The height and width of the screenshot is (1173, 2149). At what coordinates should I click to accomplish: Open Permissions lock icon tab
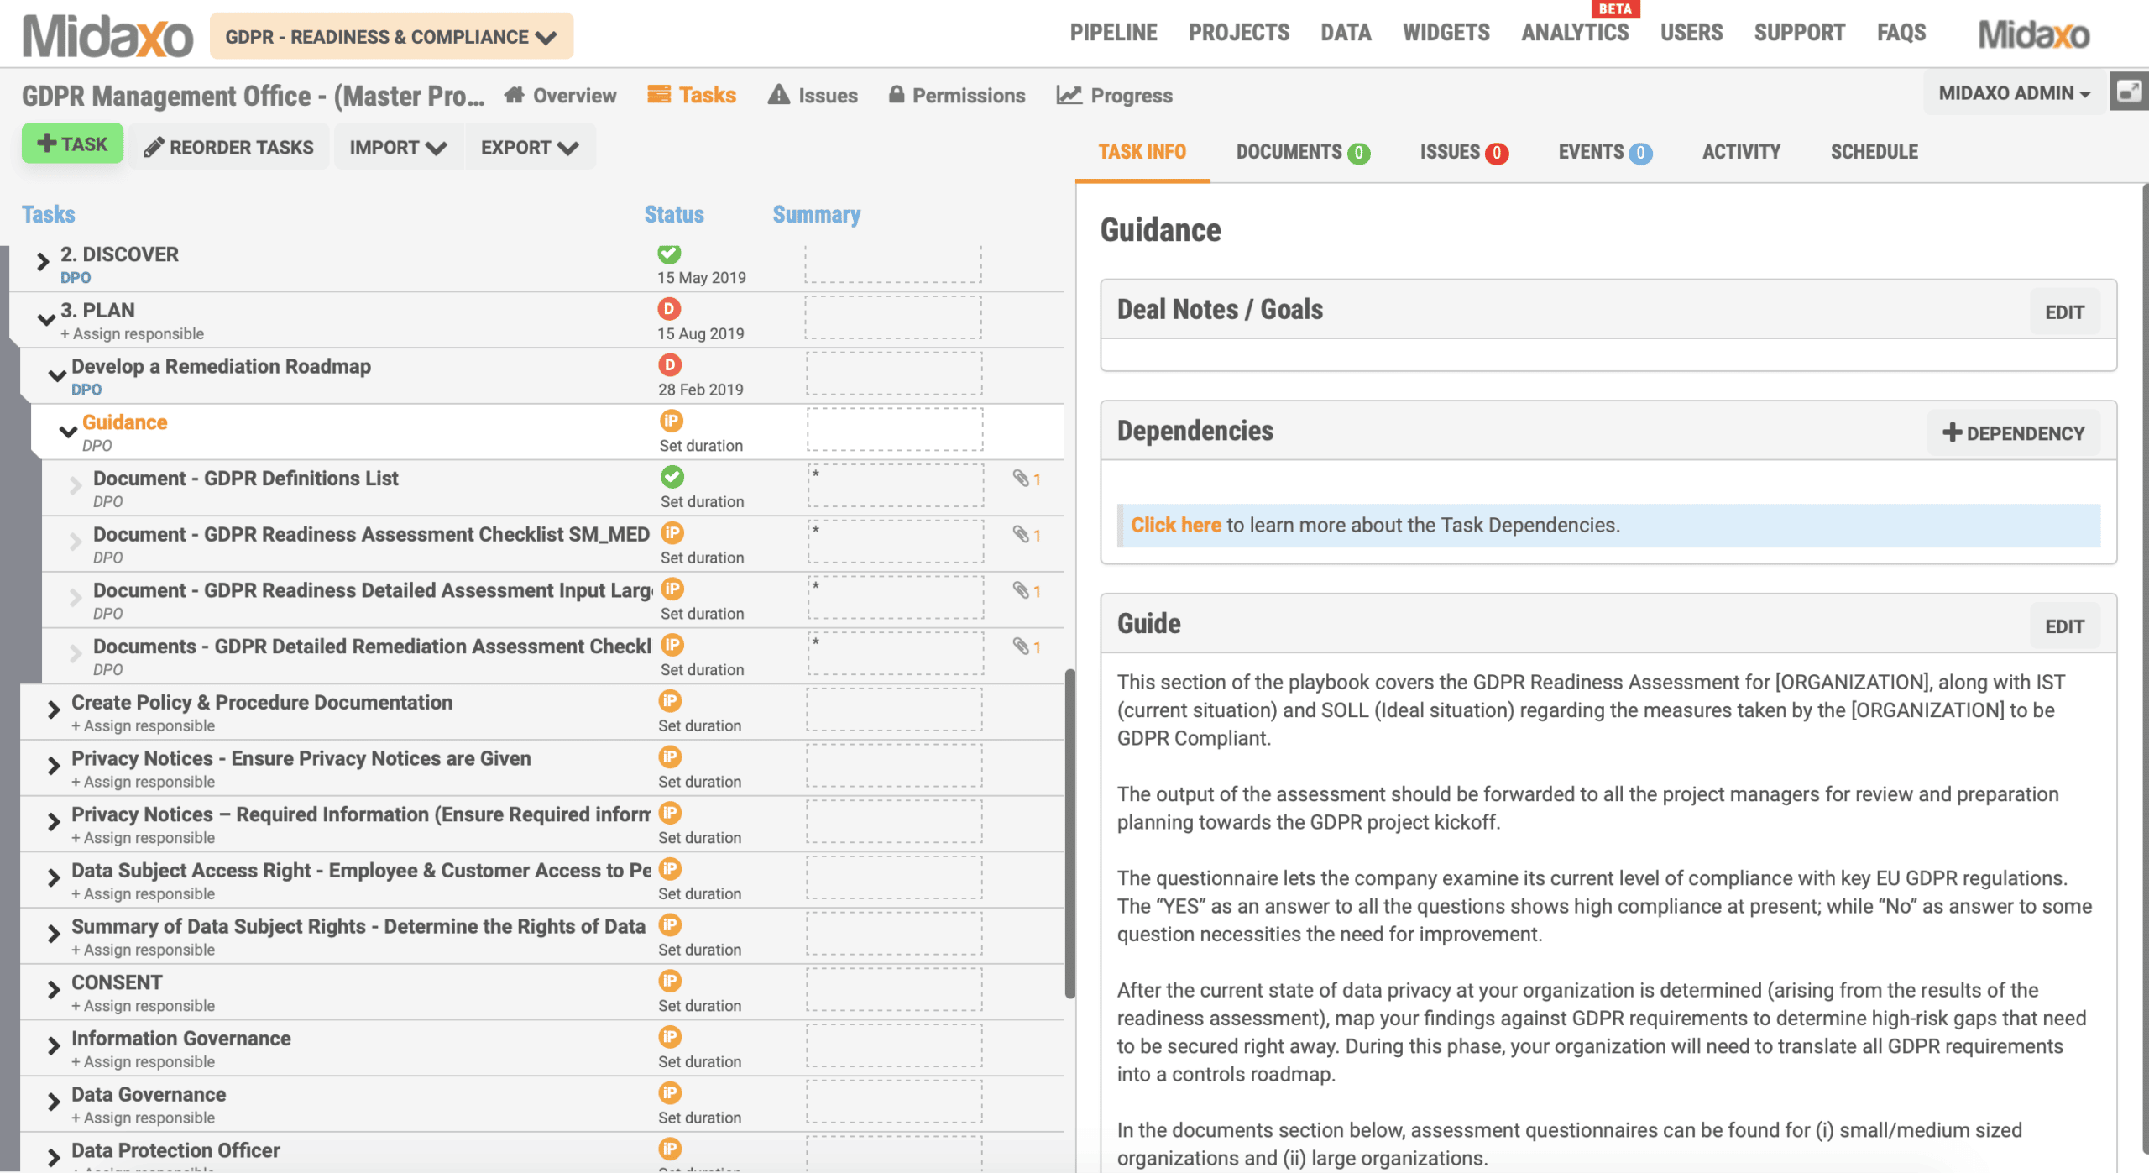957,95
